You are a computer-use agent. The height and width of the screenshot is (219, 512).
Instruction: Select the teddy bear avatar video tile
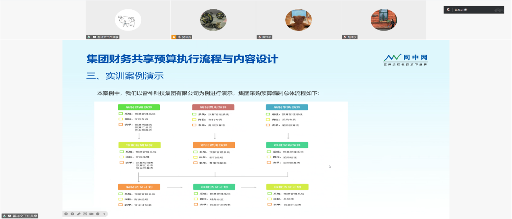coord(298,20)
